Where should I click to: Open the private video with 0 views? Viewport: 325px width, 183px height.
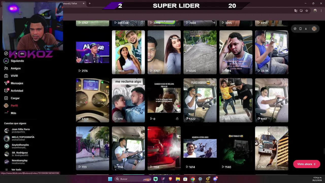164,100
